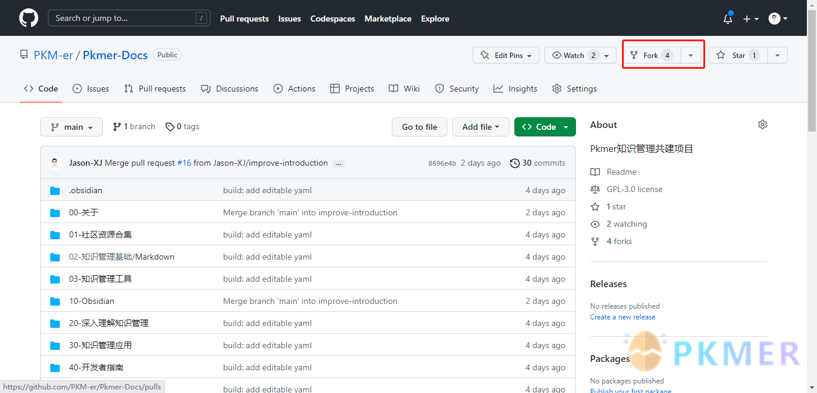Open Pull requests in top navigation

coord(244,19)
